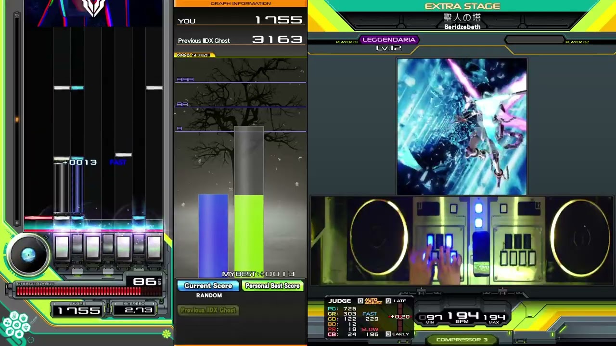Click the Lv.12 level text

click(x=389, y=48)
